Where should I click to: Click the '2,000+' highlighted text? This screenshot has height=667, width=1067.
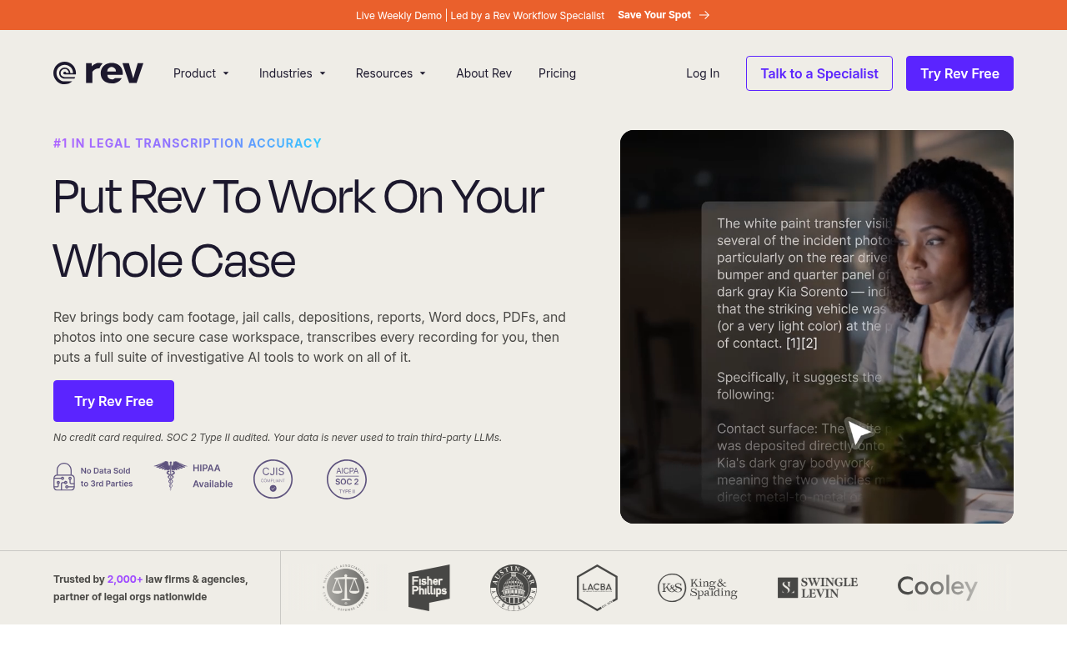pos(125,579)
